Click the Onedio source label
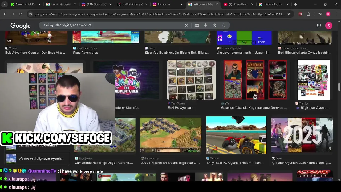The height and width of the screenshot is (192, 341). click(x=13, y=48)
